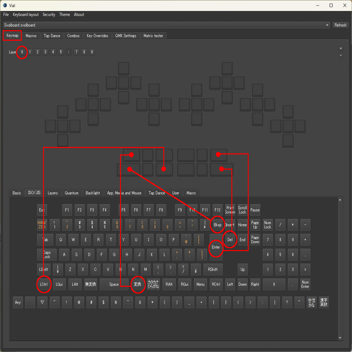The width and height of the screenshot is (352, 352).
Task: Open the App, Media and Mouse tab
Action: tap(124, 193)
